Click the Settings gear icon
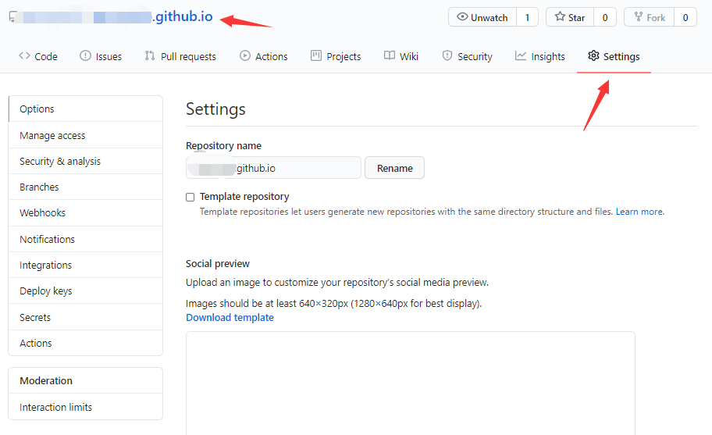The height and width of the screenshot is (435, 712). (593, 56)
